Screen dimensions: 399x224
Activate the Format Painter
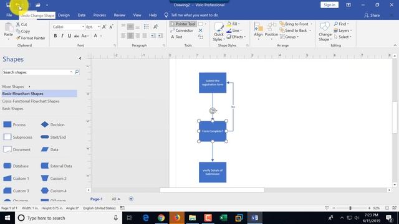(31, 38)
